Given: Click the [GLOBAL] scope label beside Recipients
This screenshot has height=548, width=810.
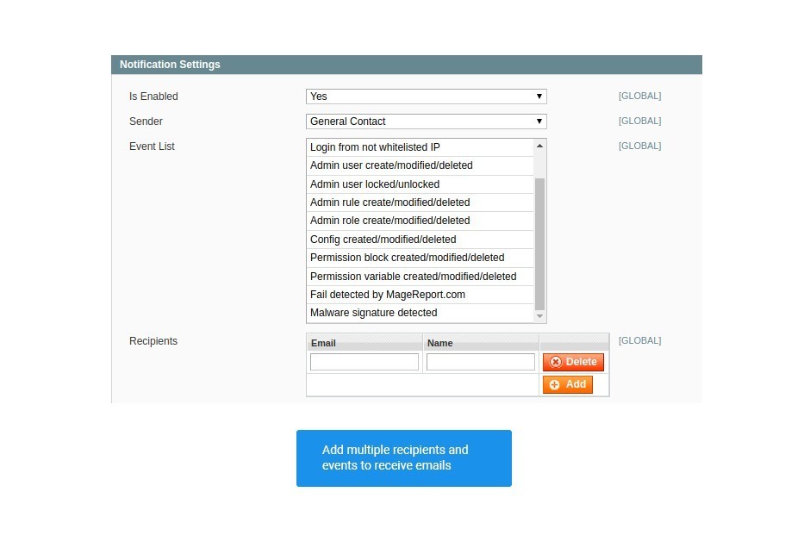Looking at the screenshot, I should 639,341.
